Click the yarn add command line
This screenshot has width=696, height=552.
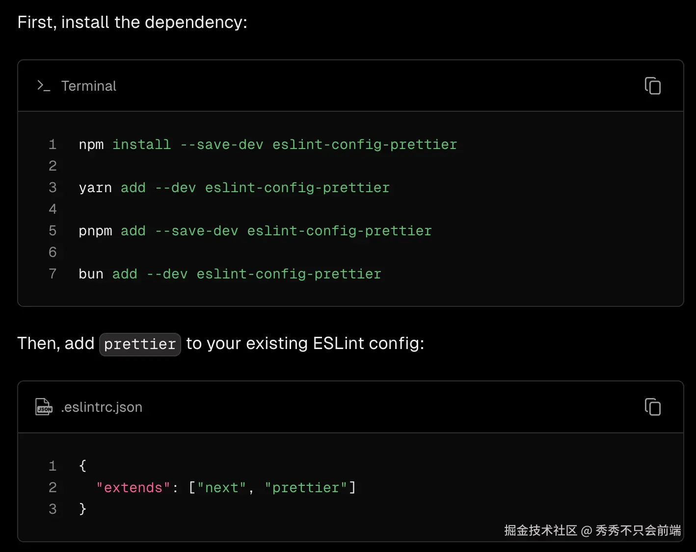(x=234, y=188)
